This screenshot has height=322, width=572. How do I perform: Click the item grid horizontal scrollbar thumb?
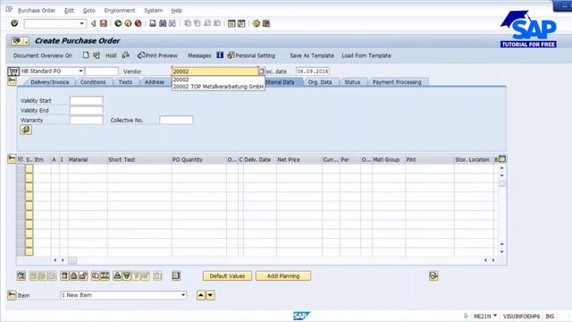[x=72, y=260]
